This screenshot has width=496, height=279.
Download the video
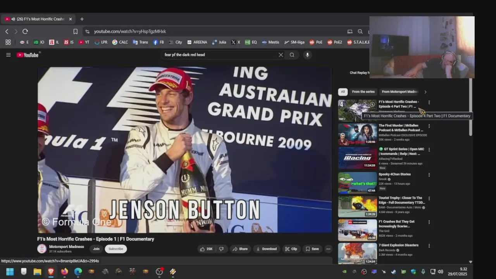(x=267, y=249)
